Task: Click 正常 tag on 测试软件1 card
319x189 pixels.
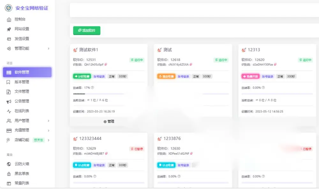Action: tap(111, 76)
